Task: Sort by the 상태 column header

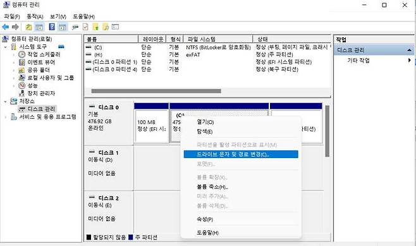Action: (x=291, y=39)
